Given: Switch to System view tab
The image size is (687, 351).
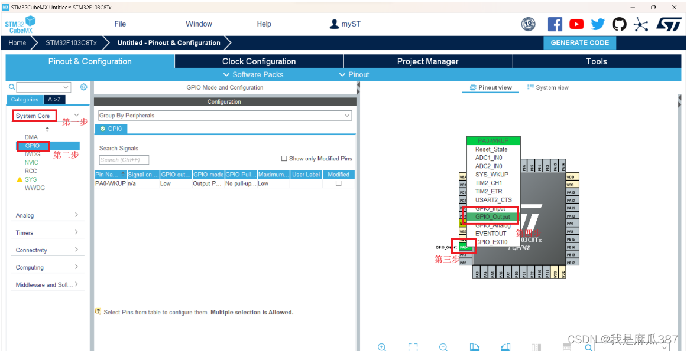Looking at the screenshot, I should click(547, 87).
